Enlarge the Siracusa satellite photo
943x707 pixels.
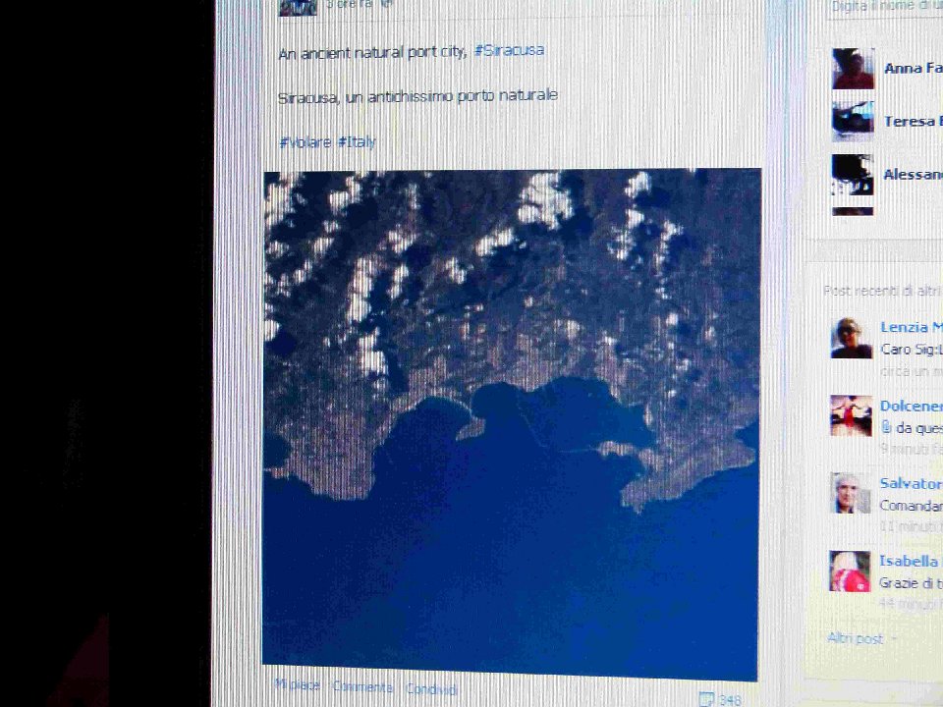click(511, 425)
